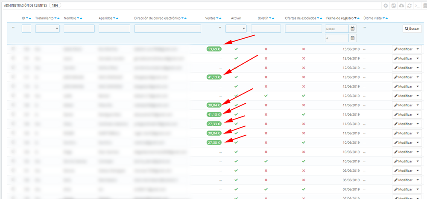Screen dimensions: 427x199
Task: Expand Modificar arrow for the 27,33 € customer
Action: [x=418, y=124]
